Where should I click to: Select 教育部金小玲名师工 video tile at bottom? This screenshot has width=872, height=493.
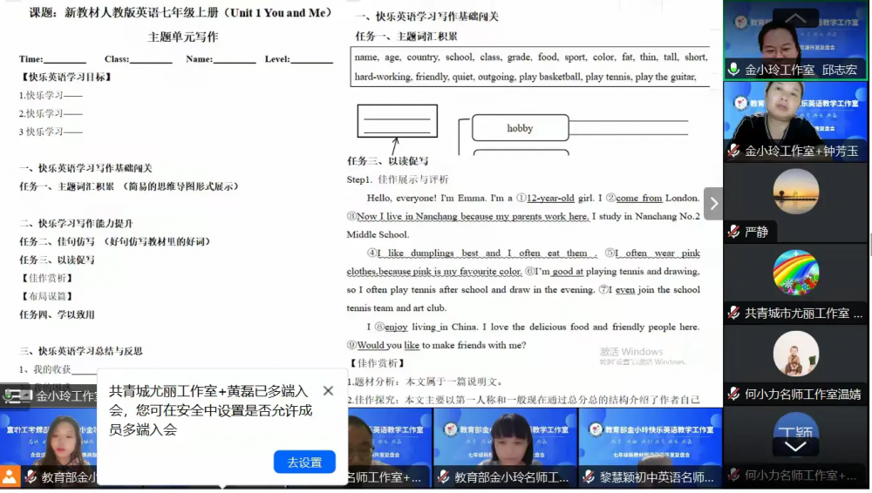coord(506,448)
